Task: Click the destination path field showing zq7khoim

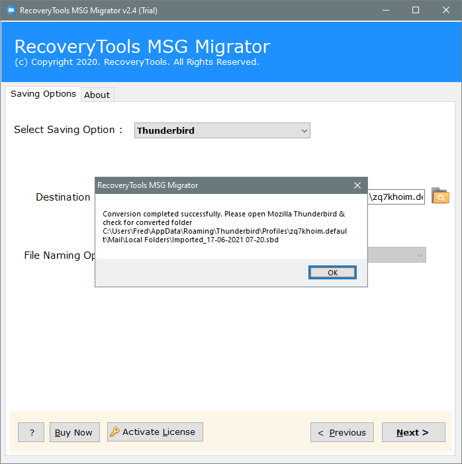Action: 396,197
